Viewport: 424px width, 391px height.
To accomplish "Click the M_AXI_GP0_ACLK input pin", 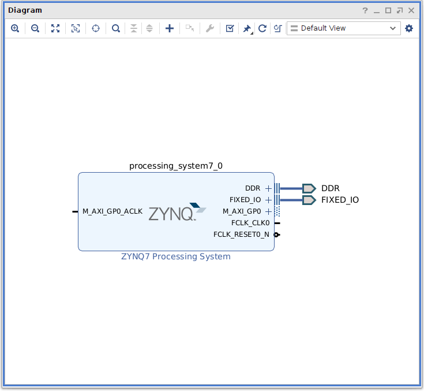I will click(x=75, y=211).
